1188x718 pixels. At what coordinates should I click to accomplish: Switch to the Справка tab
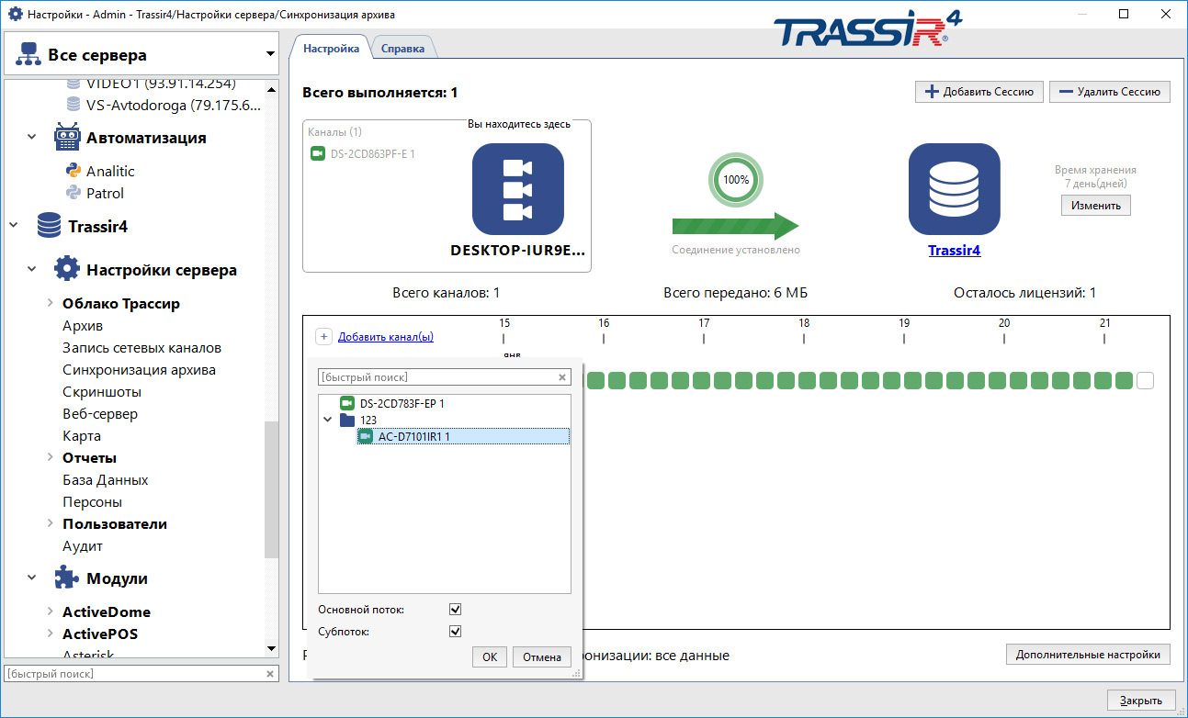pyautogui.click(x=404, y=47)
